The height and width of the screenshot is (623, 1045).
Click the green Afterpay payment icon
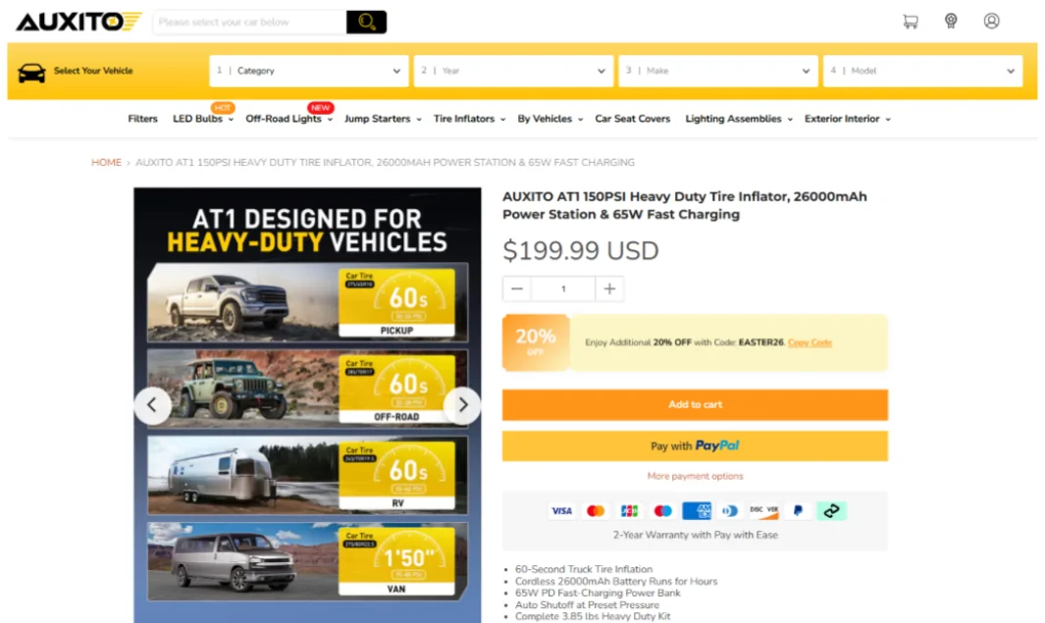[x=831, y=511]
